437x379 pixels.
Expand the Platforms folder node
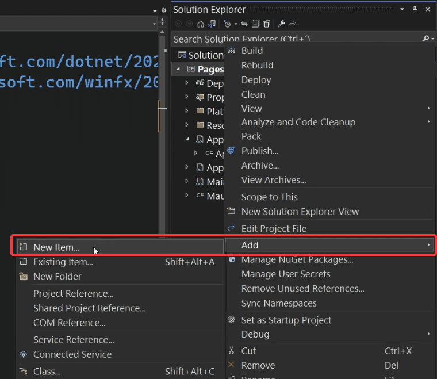(x=187, y=111)
